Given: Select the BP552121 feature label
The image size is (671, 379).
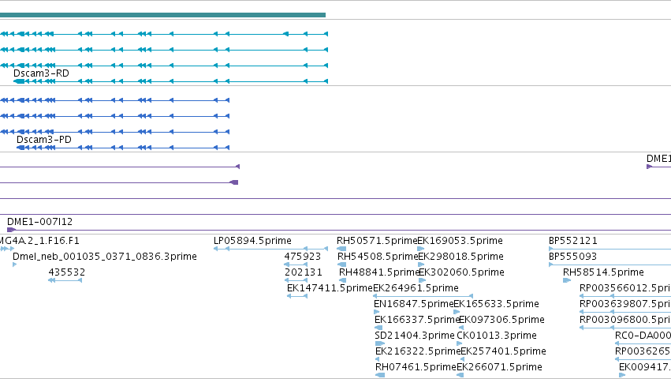Looking at the screenshot, I should [x=573, y=241].
